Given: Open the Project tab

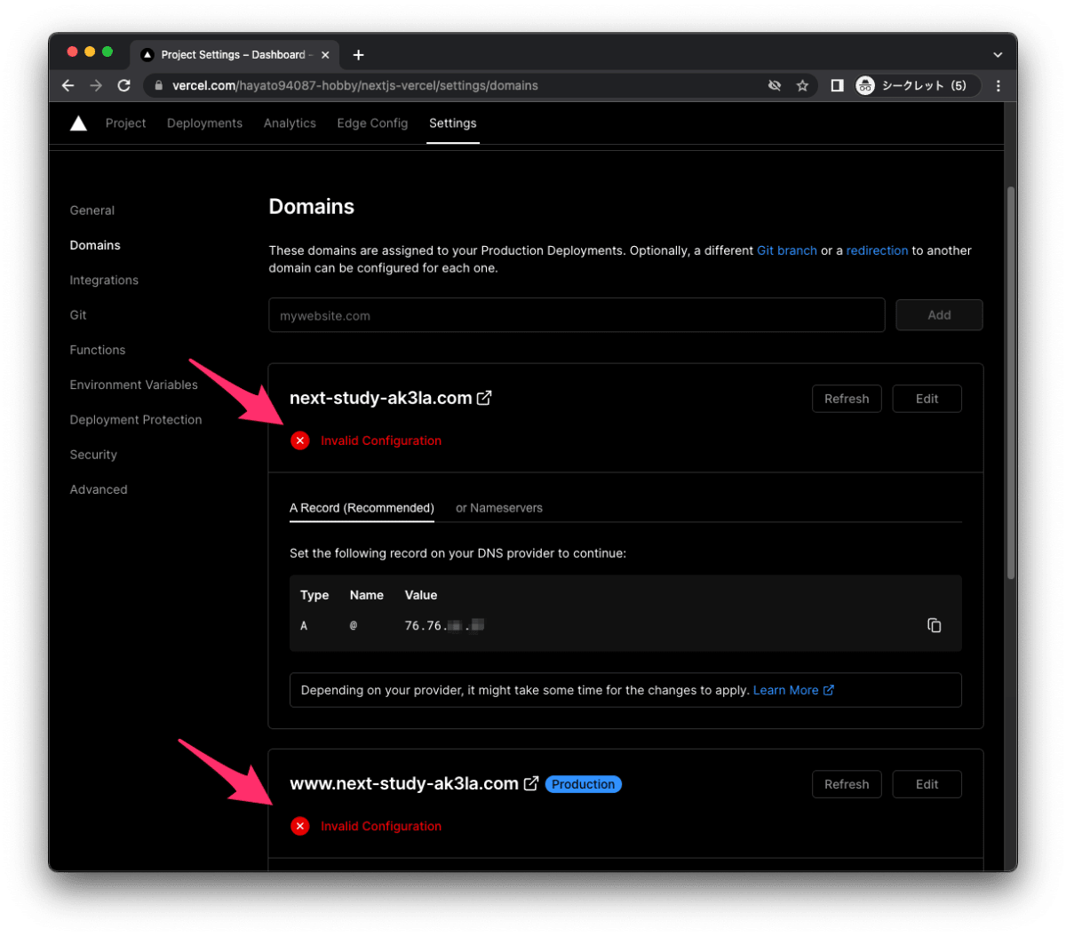Looking at the screenshot, I should (125, 123).
